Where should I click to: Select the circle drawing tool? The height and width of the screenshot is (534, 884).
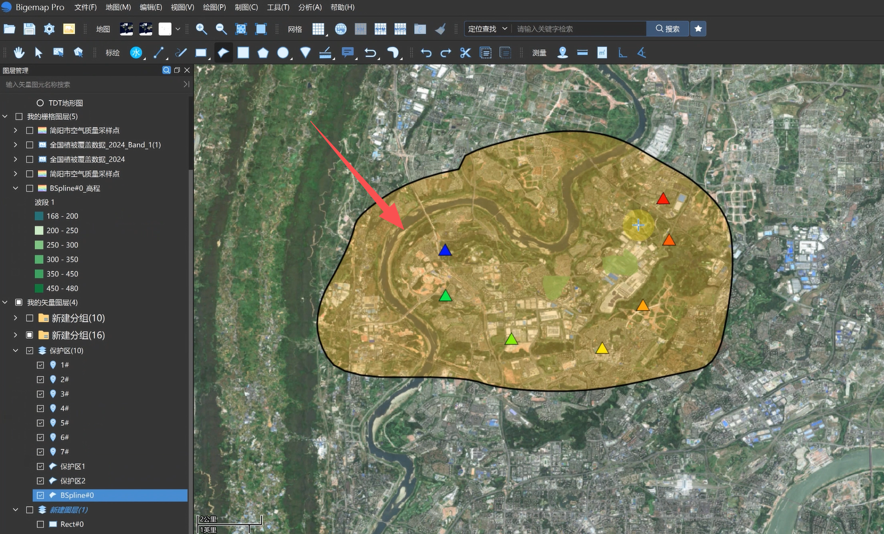point(283,52)
